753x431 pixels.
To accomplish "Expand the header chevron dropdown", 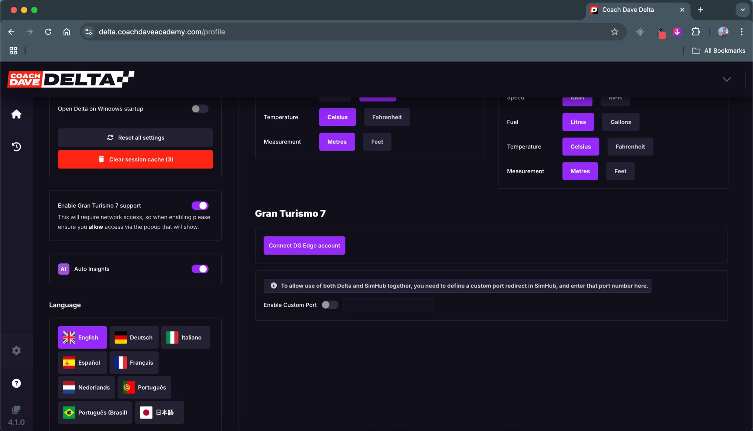I will pyautogui.click(x=727, y=79).
